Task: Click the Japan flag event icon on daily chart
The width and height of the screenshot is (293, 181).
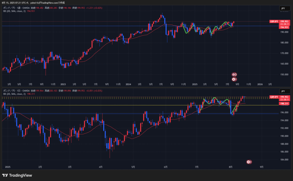Action: click(x=249, y=162)
